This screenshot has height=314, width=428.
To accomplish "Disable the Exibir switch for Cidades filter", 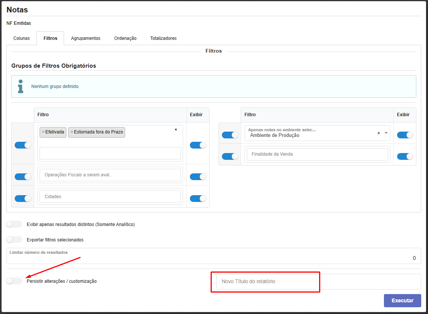I will click(198, 199).
